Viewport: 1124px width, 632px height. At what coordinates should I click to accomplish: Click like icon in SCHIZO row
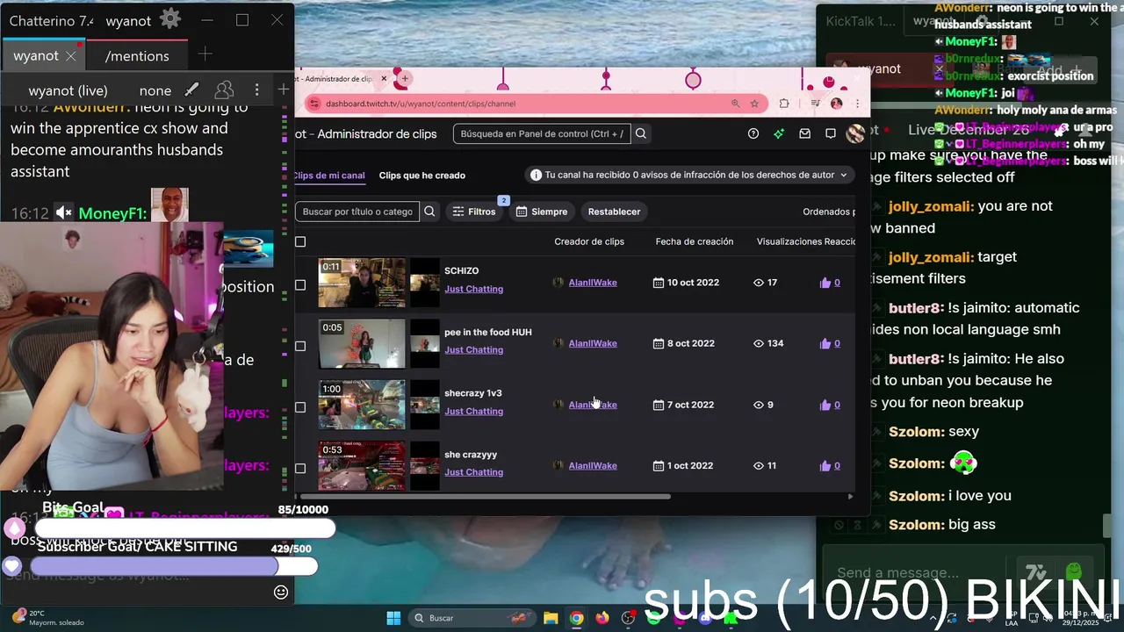825,283
